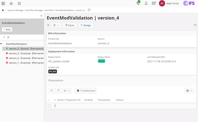
Task: Click the EventModValidation process key value
Action: pyautogui.click(x=60, y=43)
